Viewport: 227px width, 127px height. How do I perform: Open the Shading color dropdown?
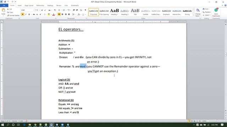[81, 14]
